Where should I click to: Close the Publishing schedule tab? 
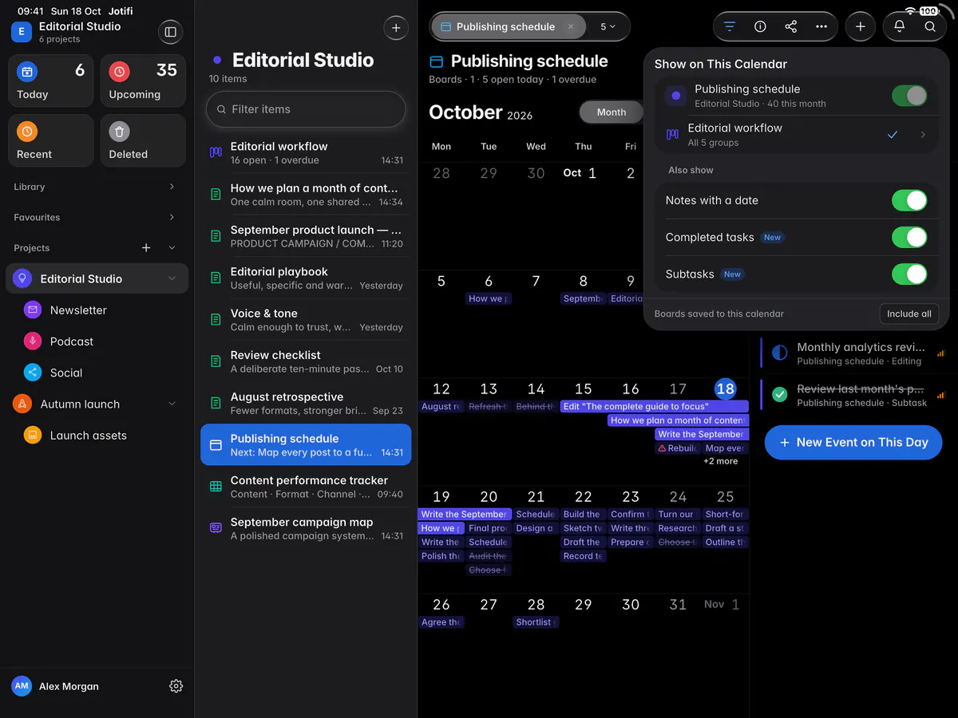pos(571,26)
